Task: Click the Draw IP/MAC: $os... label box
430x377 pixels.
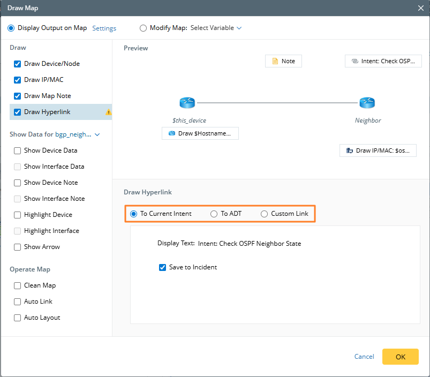Action: tap(378, 150)
